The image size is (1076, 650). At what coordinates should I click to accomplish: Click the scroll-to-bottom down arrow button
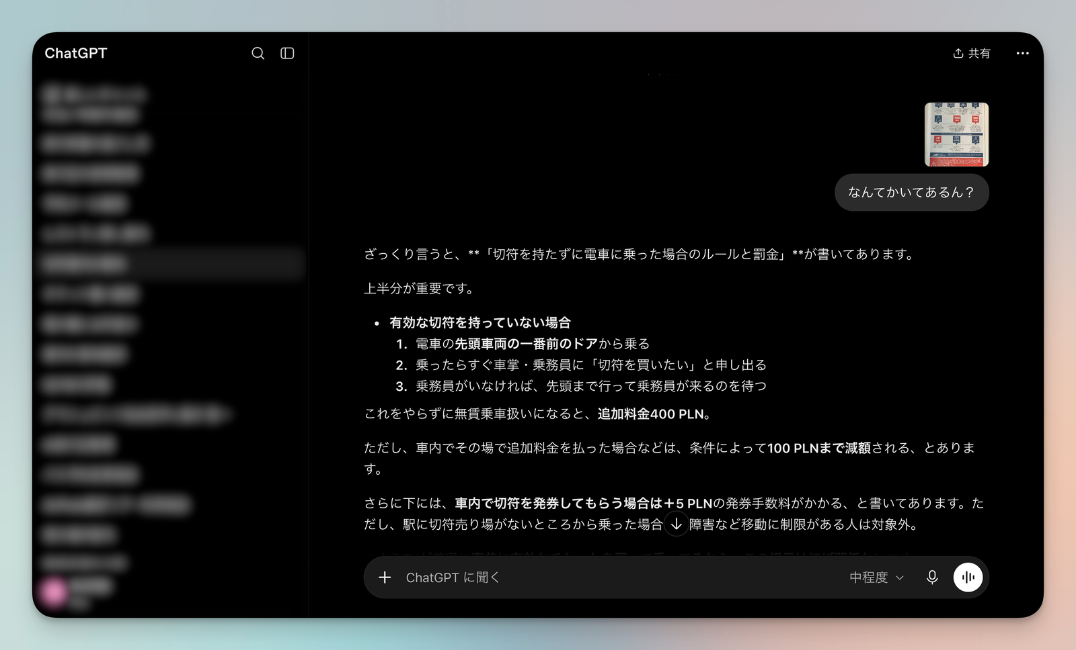click(x=677, y=524)
